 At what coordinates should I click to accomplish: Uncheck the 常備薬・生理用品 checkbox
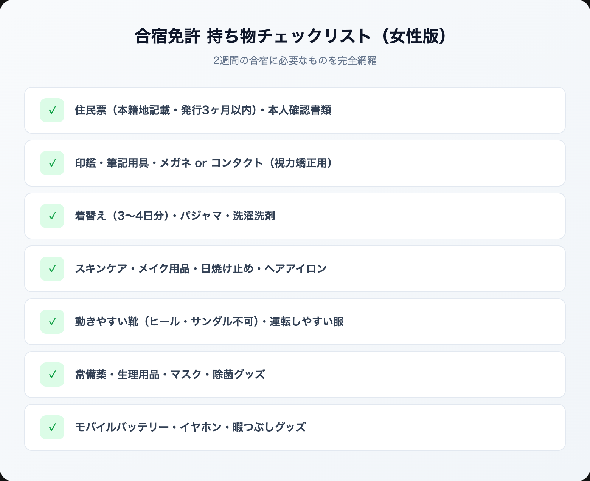coord(52,375)
